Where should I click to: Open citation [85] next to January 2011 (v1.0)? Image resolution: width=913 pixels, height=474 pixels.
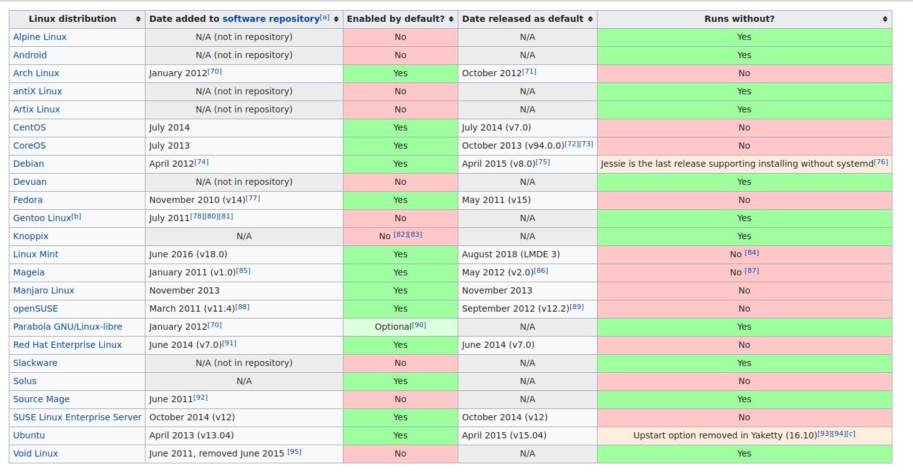click(243, 270)
